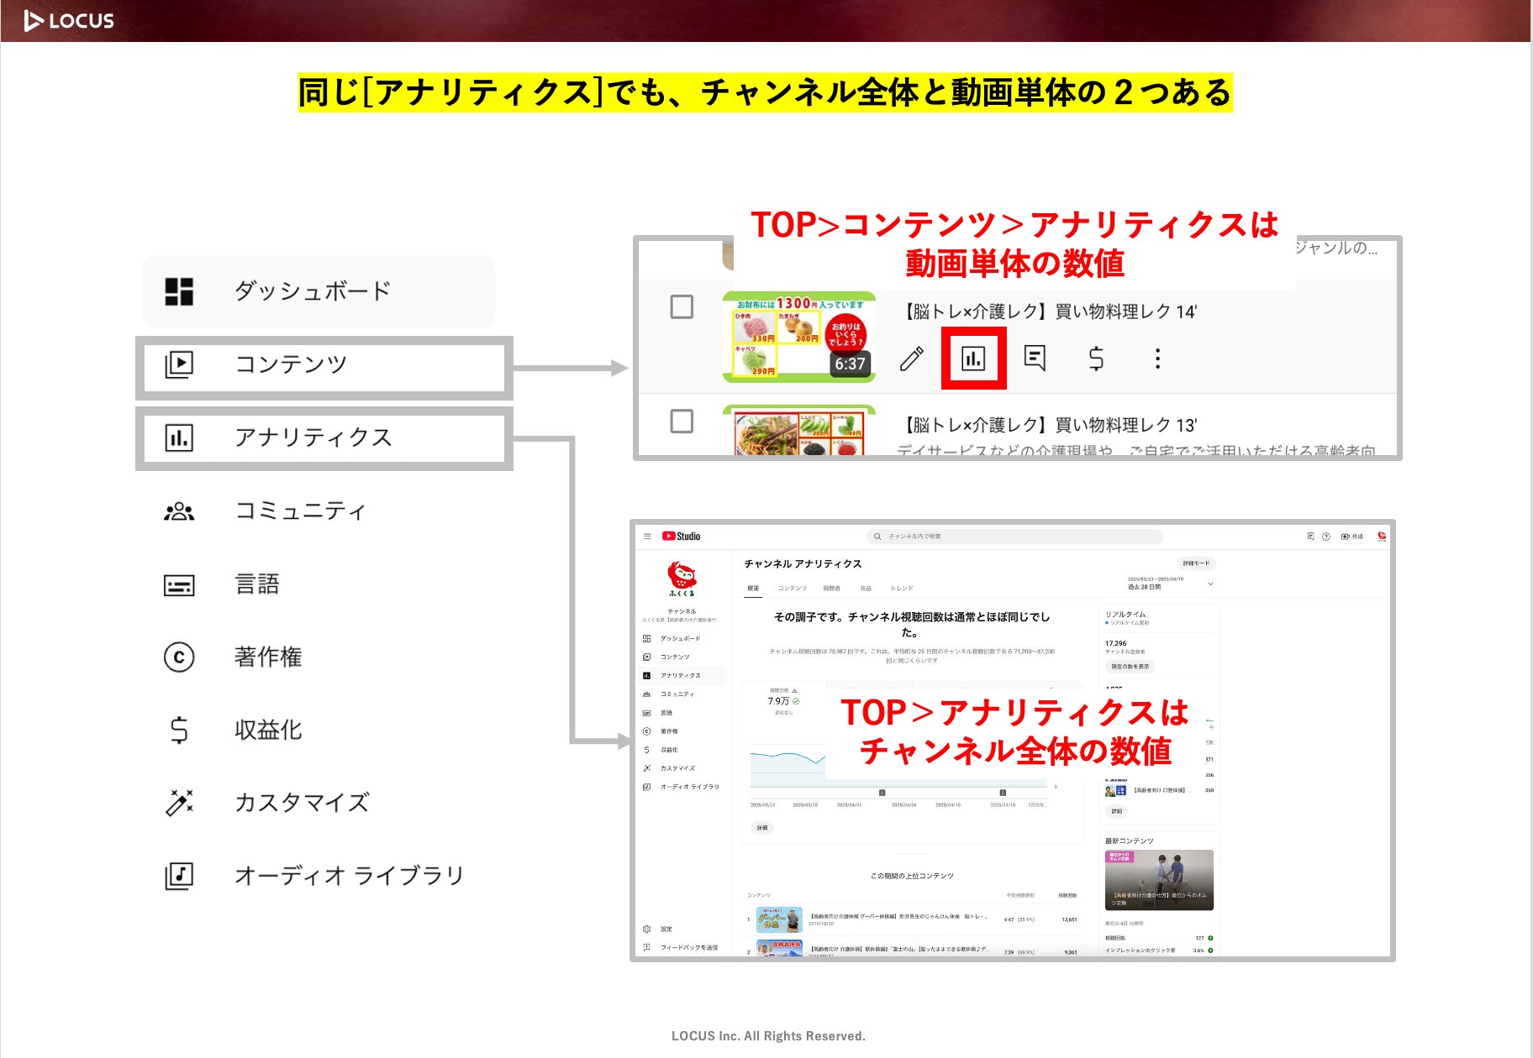Click the title 【脳トレ×介護レク】買い物料理レク 13'
Screen dimensions: 1533x1058
tap(1048, 425)
